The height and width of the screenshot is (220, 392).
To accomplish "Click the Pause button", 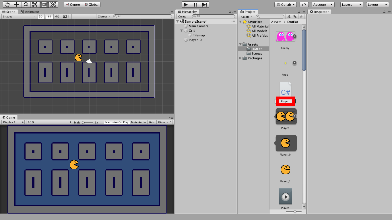I will point(195,5).
